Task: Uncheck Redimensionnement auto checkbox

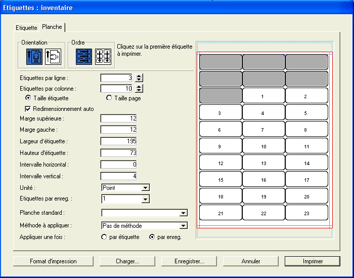Action: (x=28, y=108)
